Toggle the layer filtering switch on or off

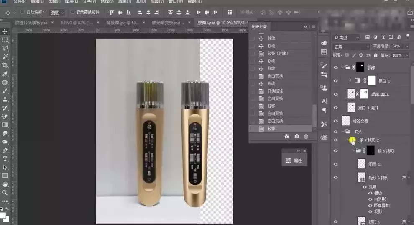408,37
